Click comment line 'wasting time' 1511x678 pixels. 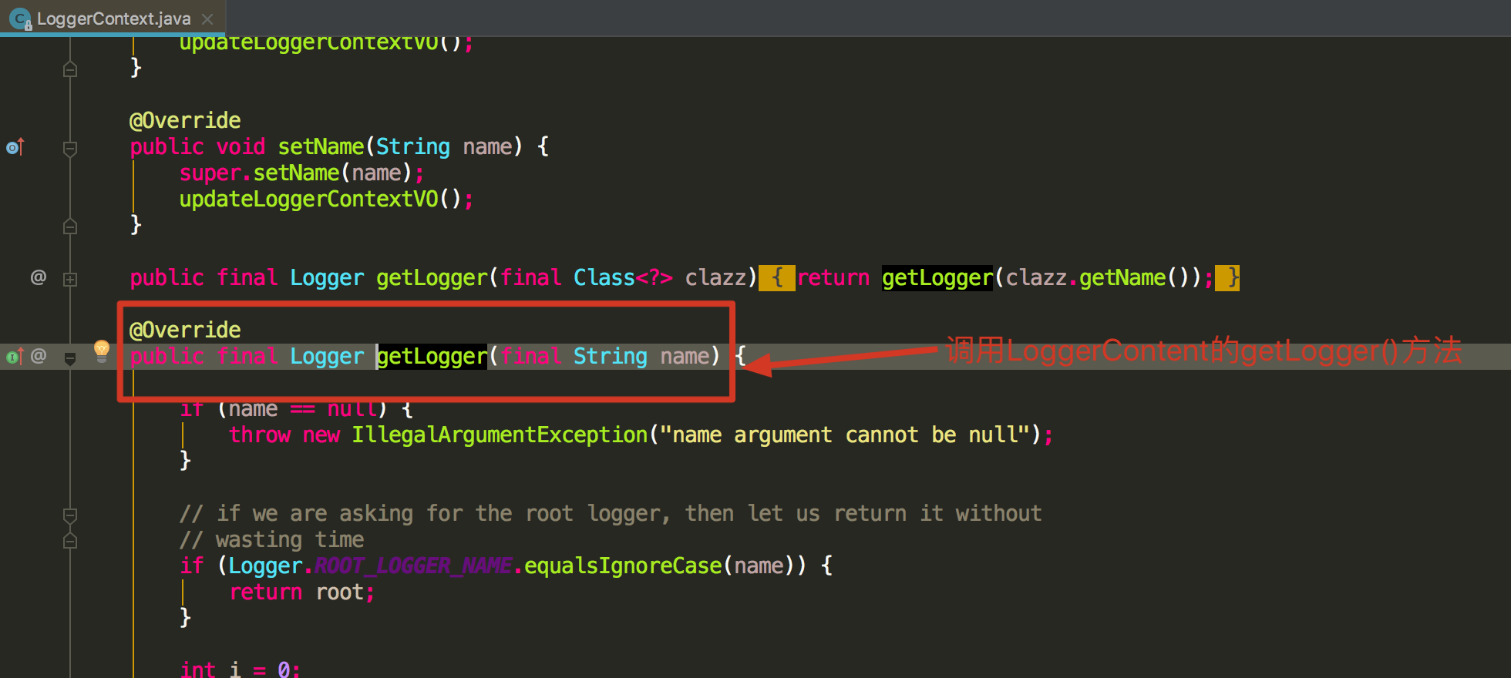271,539
